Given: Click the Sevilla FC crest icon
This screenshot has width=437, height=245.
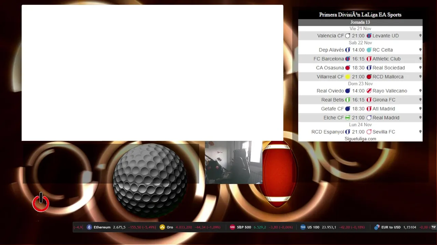Looking at the screenshot, I should (x=369, y=132).
